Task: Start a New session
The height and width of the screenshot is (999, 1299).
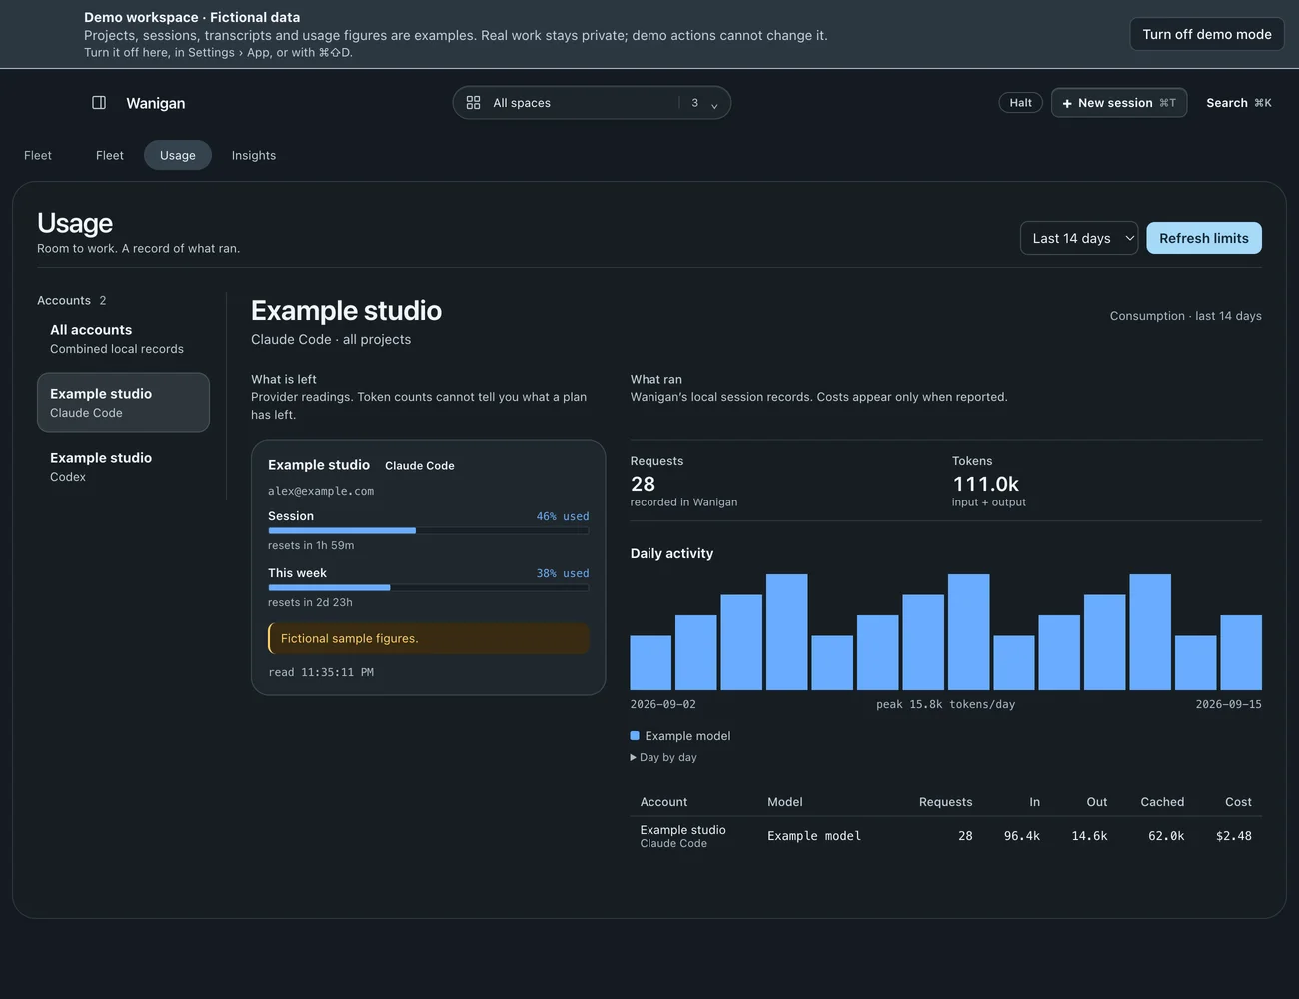Action: (1119, 103)
